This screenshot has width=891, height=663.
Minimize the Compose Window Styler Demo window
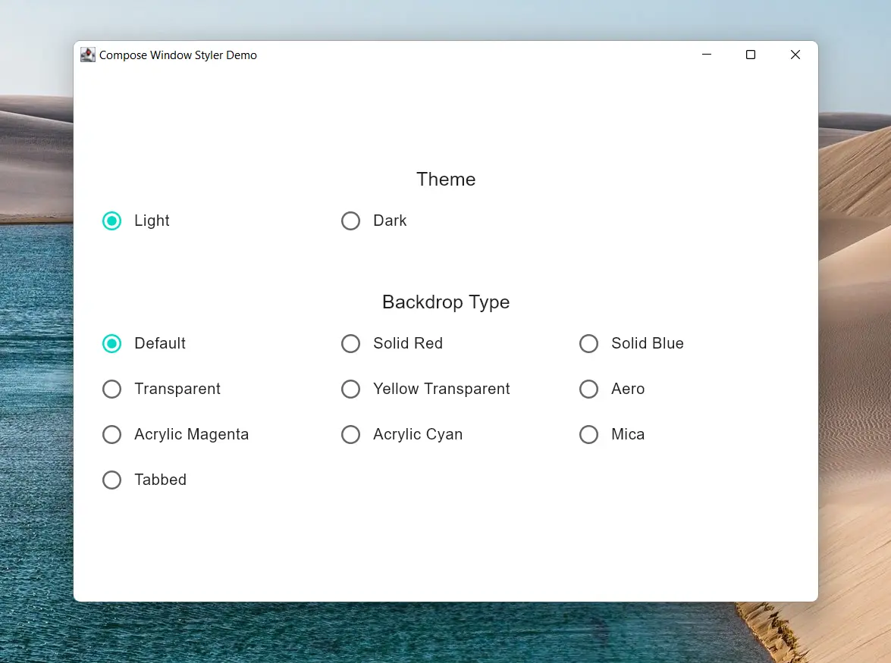[x=707, y=55]
